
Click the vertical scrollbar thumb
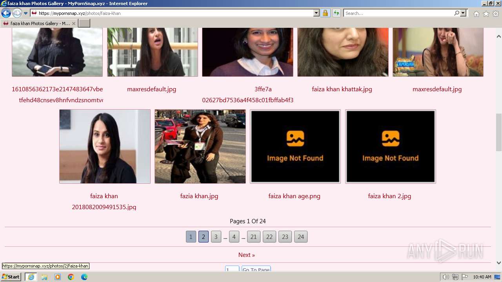498,133
